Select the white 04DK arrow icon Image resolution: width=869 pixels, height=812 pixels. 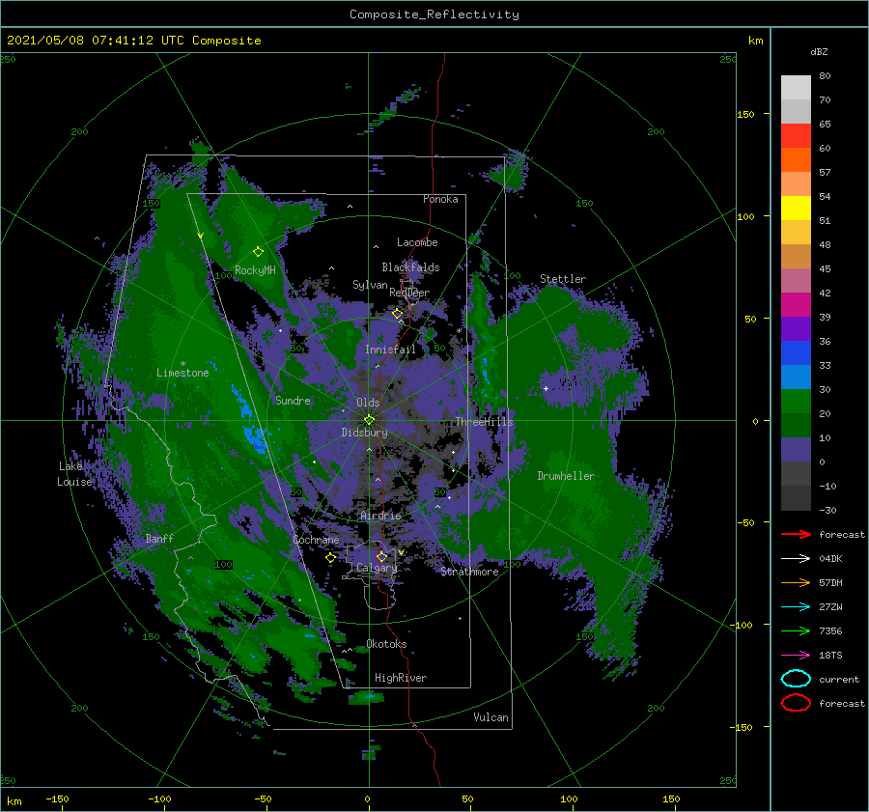pyautogui.click(x=796, y=559)
